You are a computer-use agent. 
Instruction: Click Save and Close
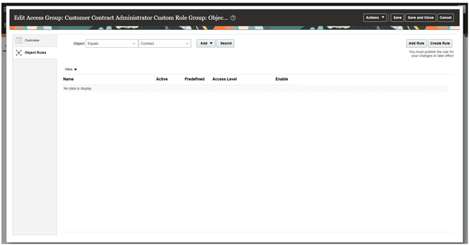pos(421,18)
